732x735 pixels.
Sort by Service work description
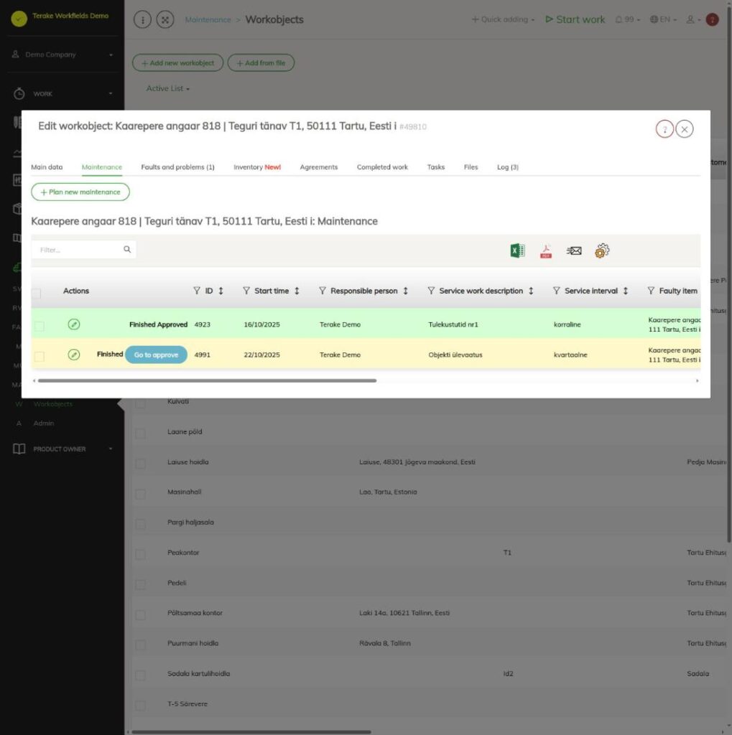pos(531,291)
